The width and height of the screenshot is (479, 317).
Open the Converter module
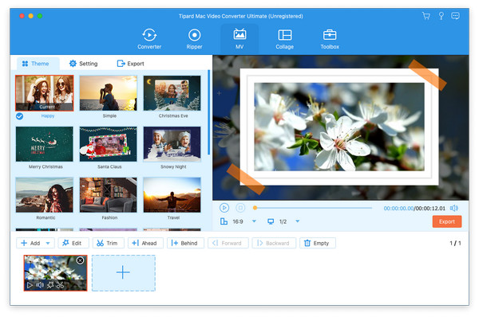[x=149, y=39]
